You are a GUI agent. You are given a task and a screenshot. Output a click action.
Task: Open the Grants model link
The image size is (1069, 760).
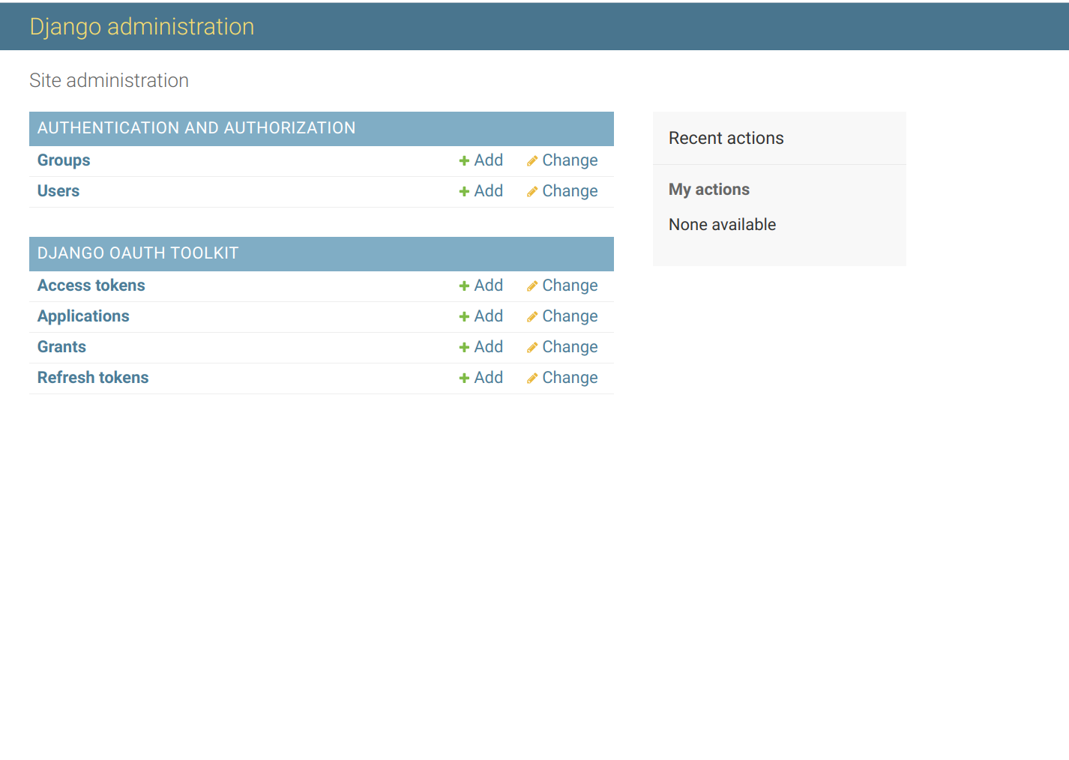click(x=61, y=347)
